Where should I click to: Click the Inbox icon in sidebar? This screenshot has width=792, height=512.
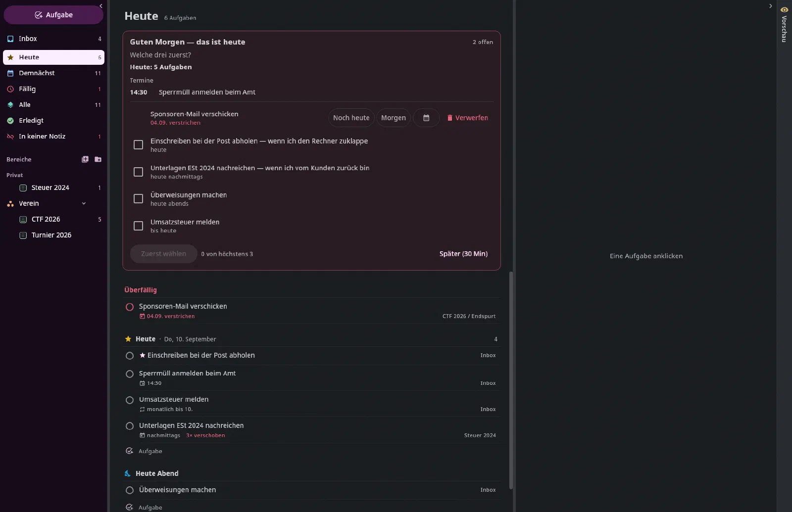pyautogui.click(x=10, y=39)
